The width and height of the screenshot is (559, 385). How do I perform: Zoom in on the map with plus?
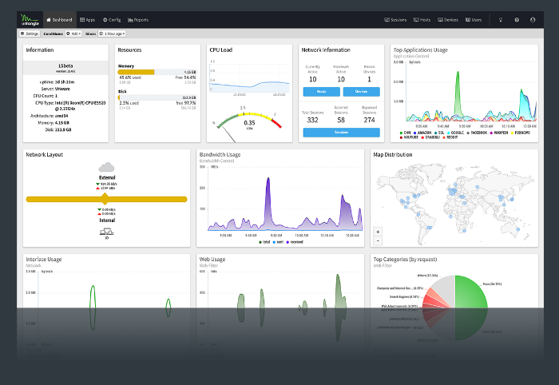point(378,232)
